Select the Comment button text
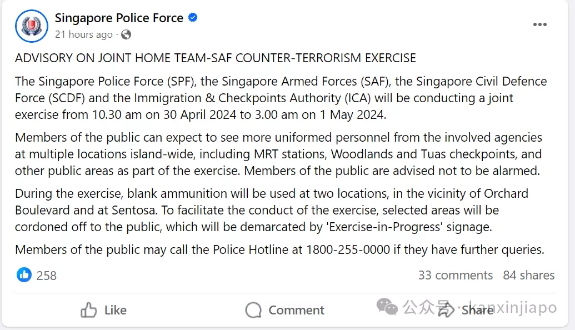The width and height of the screenshot is (575, 330). [296, 310]
